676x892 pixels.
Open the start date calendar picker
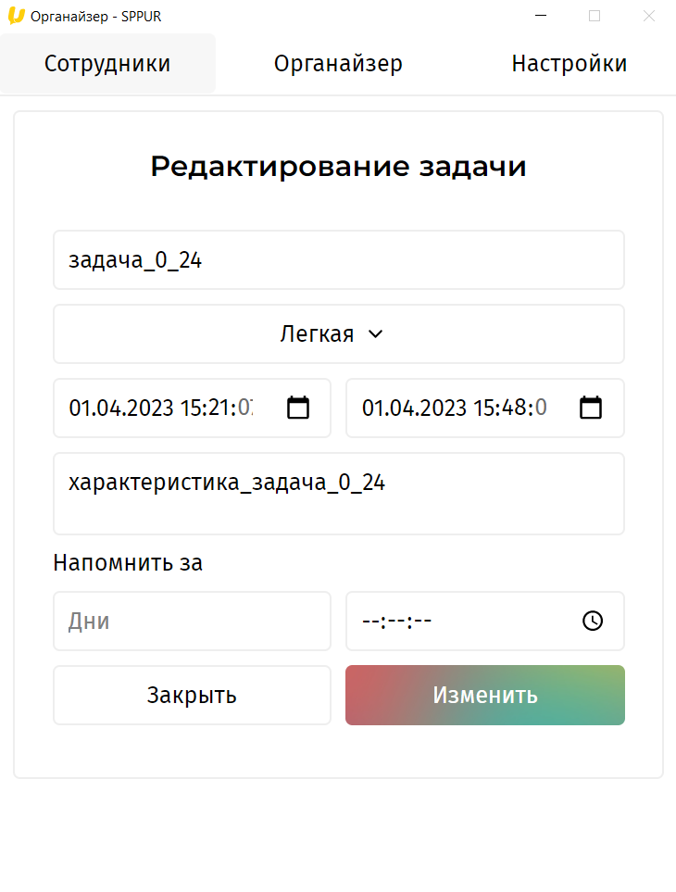pyautogui.click(x=298, y=408)
